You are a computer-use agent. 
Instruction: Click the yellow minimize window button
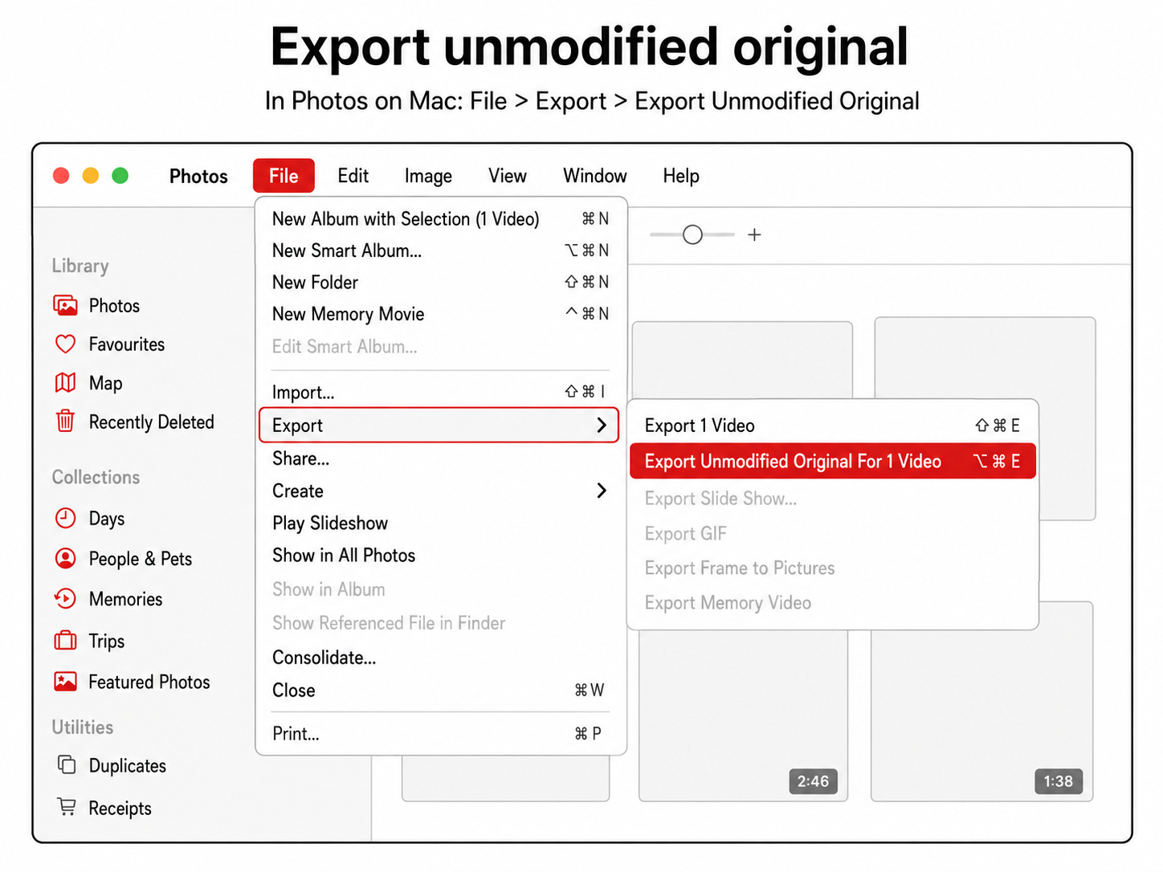[x=91, y=176]
